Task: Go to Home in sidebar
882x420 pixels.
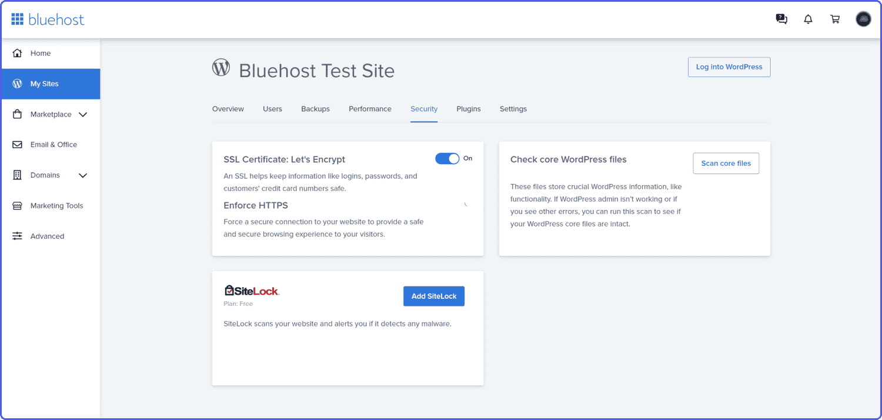Action: click(x=41, y=53)
